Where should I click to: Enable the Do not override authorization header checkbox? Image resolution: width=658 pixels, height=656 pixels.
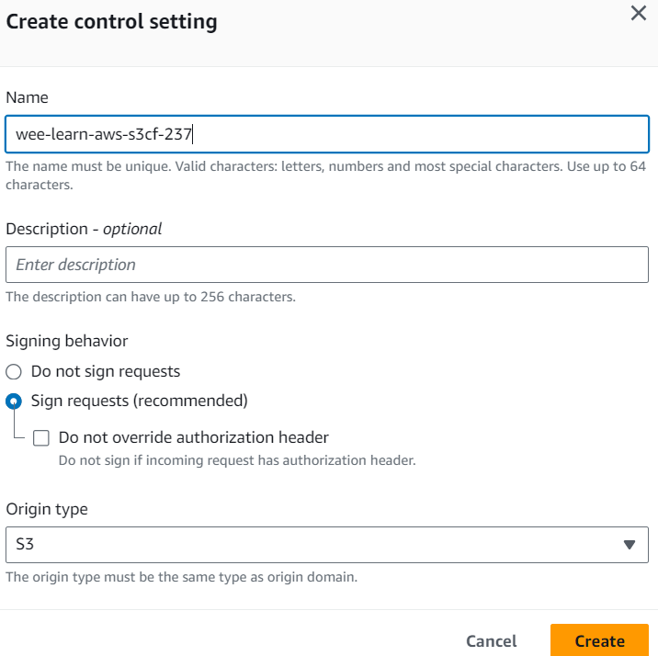click(41, 438)
